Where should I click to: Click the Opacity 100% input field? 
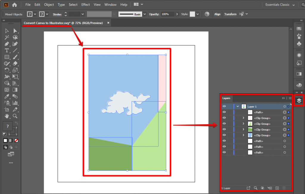[x=168, y=14]
